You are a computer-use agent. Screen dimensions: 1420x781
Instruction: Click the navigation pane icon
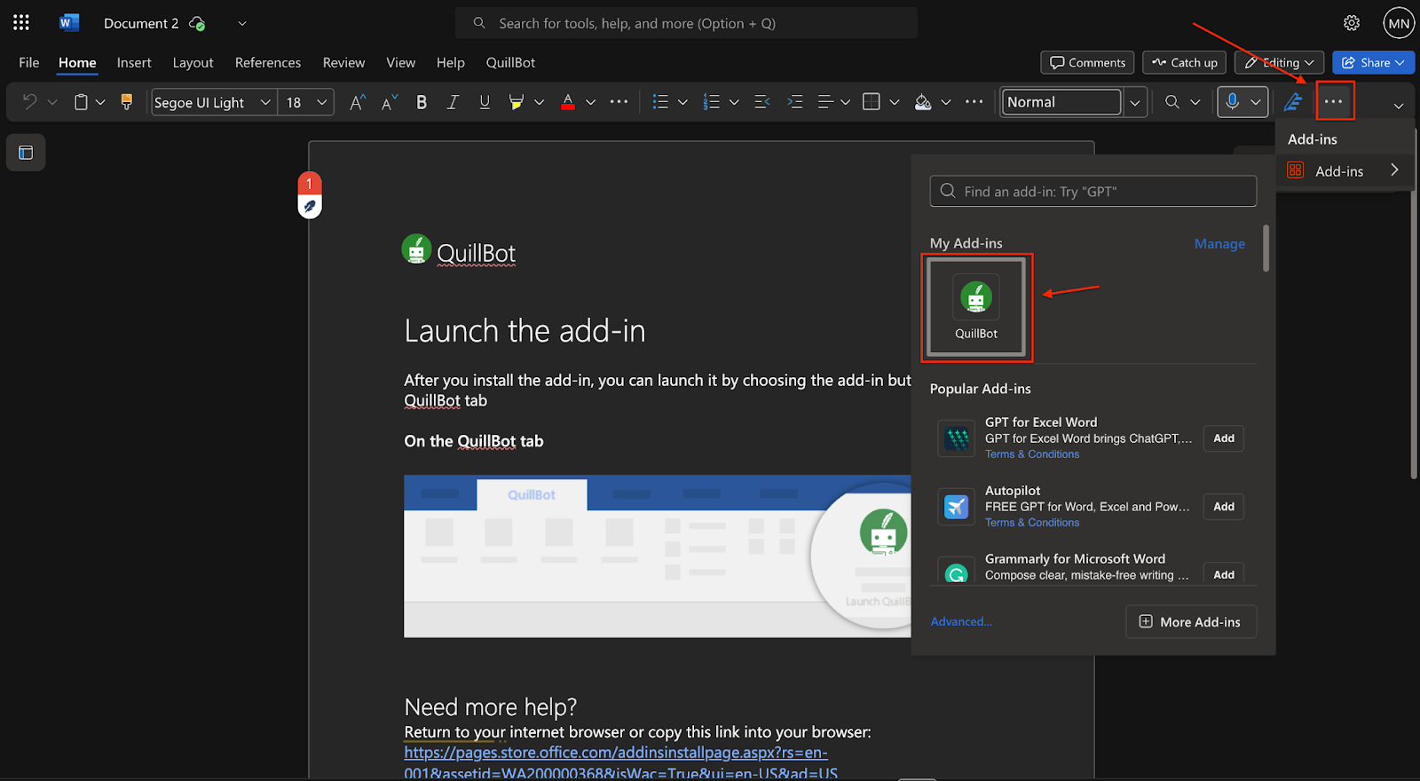point(26,153)
